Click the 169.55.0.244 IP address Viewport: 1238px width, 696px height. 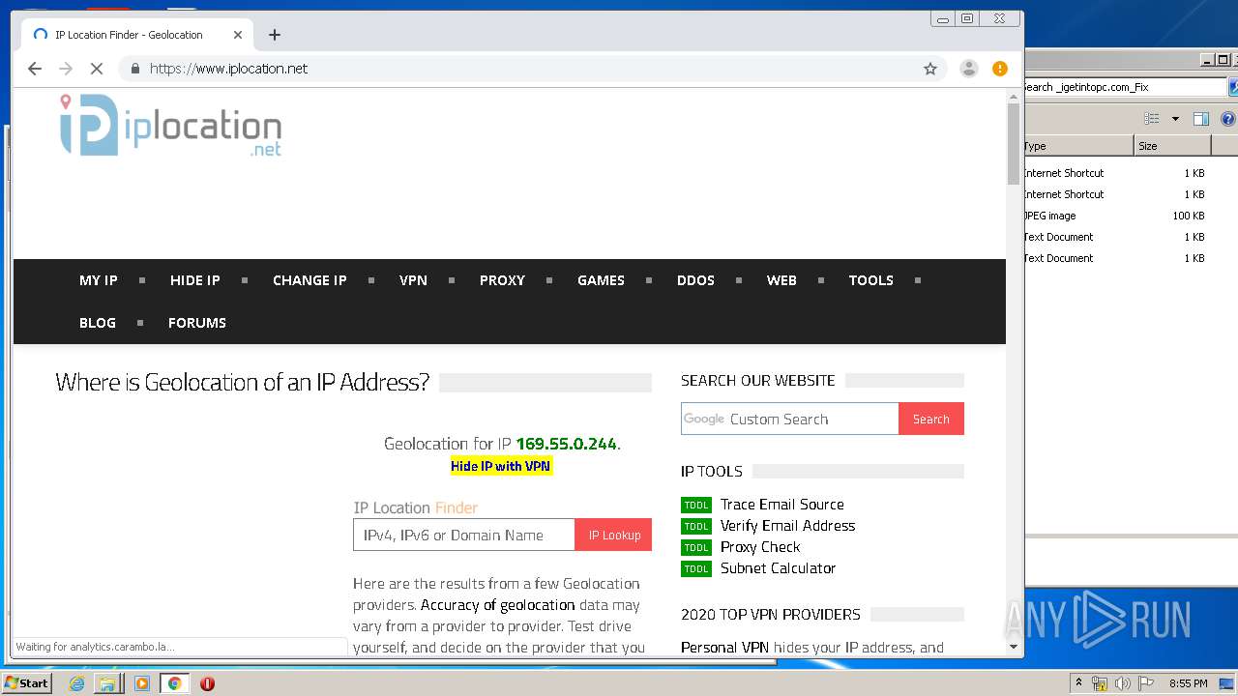(x=567, y=444)
